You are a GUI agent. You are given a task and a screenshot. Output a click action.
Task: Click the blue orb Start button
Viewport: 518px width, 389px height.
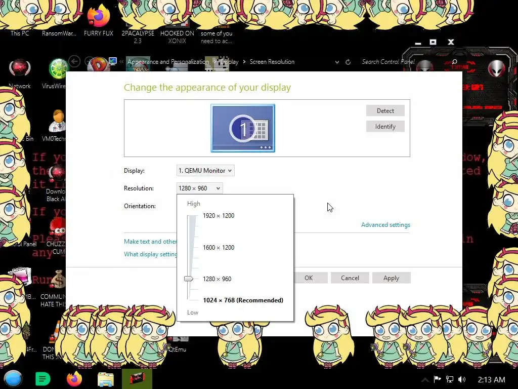click(x=13, y=379)
